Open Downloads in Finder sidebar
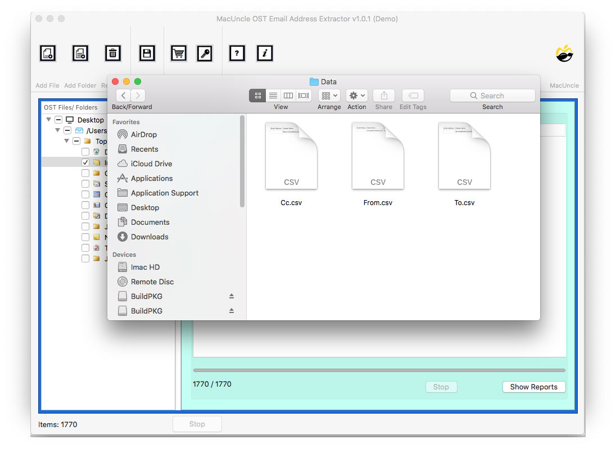Screen dimensions: 616x449 pos(150,237)
